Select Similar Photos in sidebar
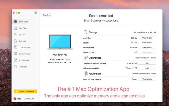The image size is (169, 106). 24,54
